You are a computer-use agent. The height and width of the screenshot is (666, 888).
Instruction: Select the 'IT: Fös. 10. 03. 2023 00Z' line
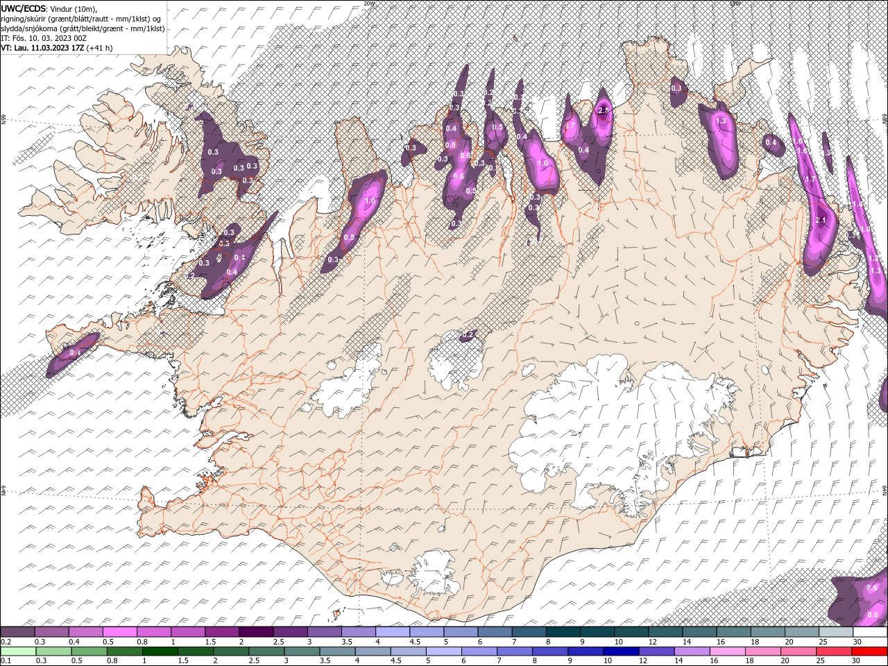coord(44,38)
